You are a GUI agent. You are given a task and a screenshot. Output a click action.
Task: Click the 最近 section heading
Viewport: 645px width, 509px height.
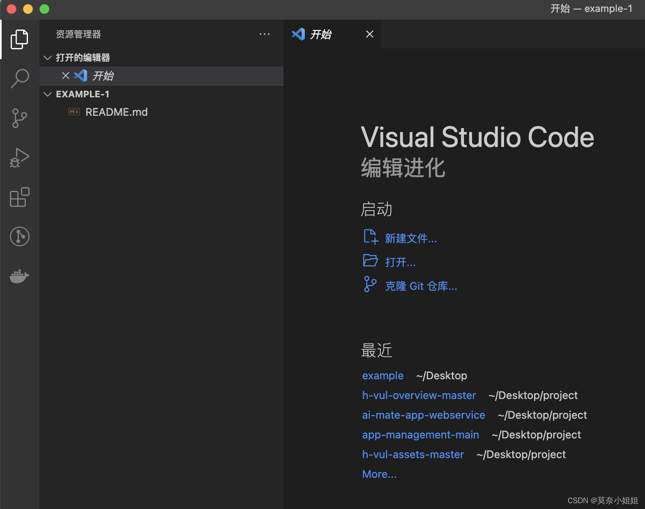tap(376, 351)
